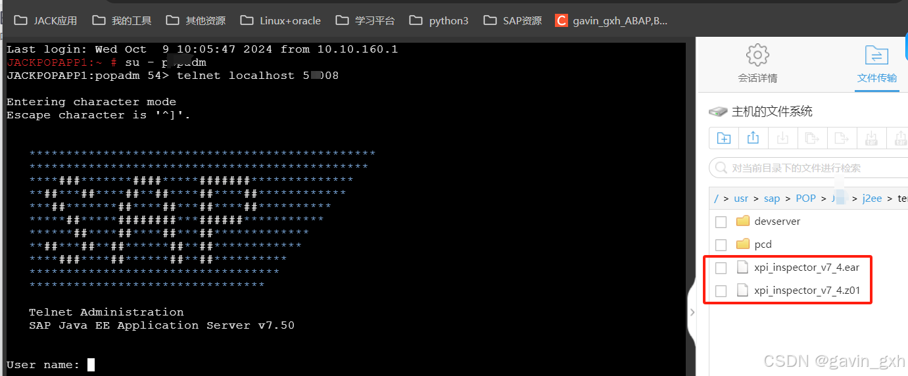Open the 其他资源 bookmark folder
The height and width of the screenshot is (376, 908).
click(196, 20)
